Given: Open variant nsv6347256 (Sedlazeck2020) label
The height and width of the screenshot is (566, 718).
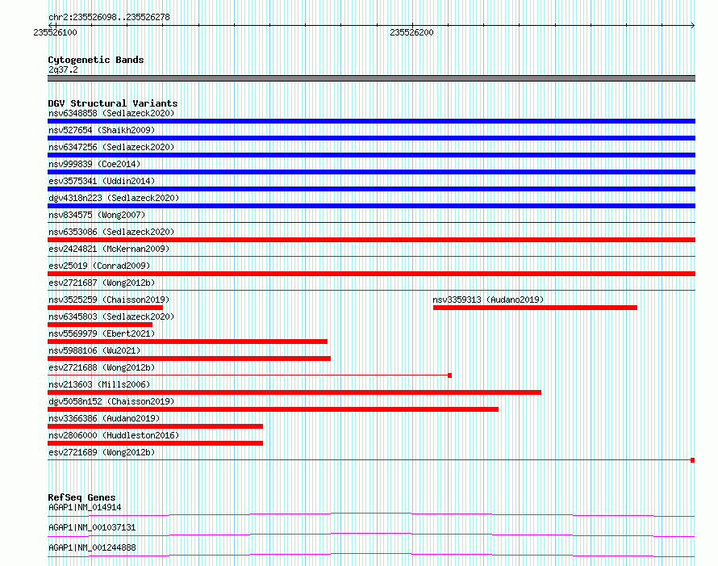Looking at the screenshot, I should coord(111,147).
